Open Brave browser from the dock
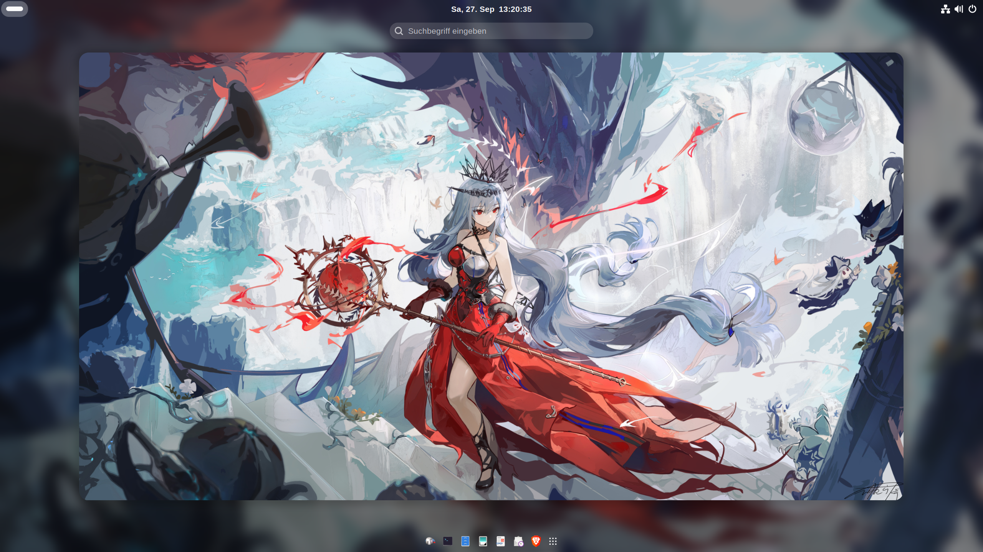Image resolution: width=983 pixels, height=552 pixels. [536, 541]
